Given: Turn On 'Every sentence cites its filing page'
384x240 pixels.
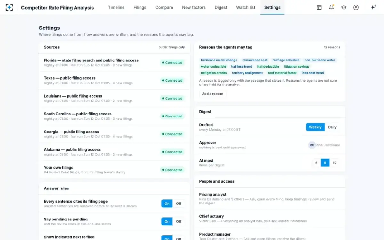Looking at the screenshot, I should coord(167,204).
